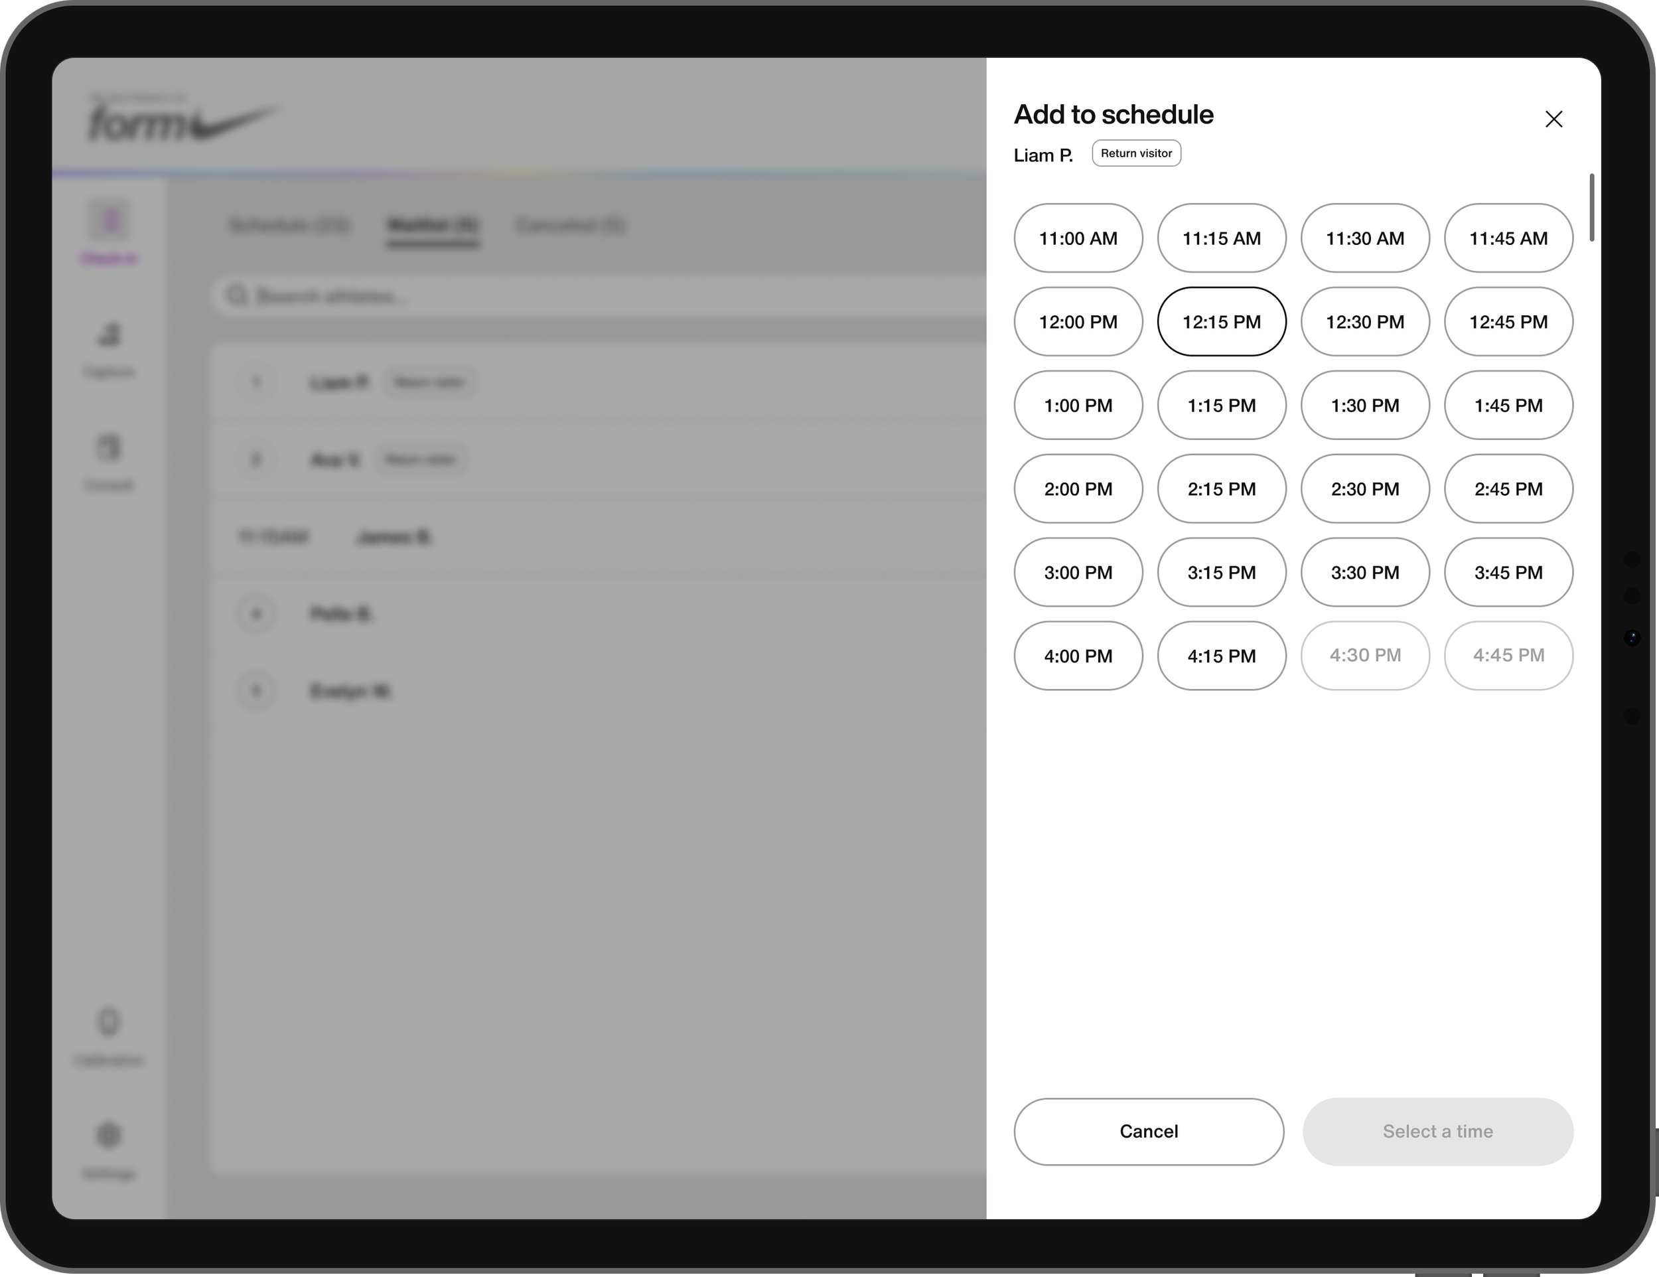This screenshot has height=1277, width=1659.
Task: Pick the 2:15 PM time slot
Action: [x=1222, y=488]
